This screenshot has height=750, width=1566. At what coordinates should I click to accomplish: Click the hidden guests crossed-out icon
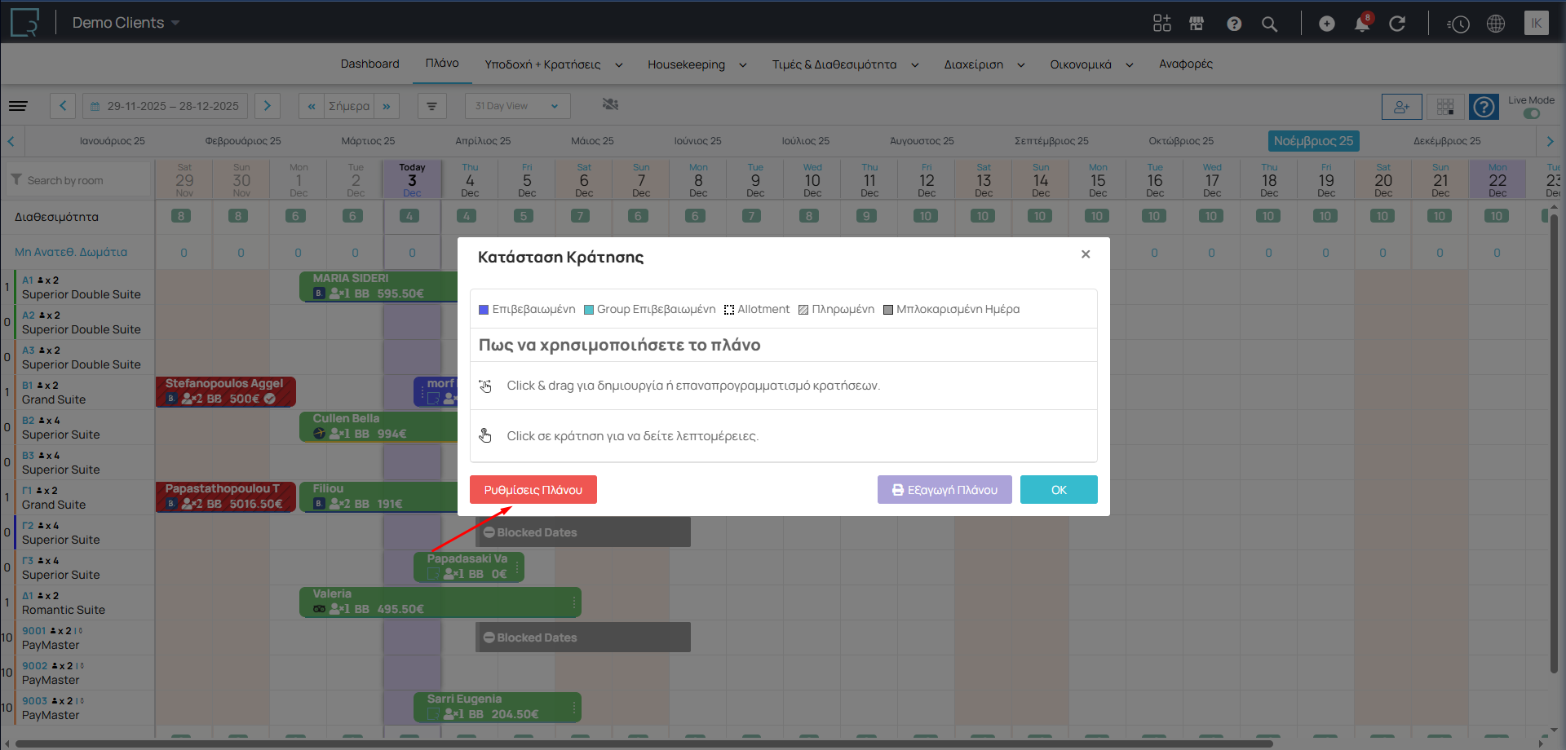(610, 104)
